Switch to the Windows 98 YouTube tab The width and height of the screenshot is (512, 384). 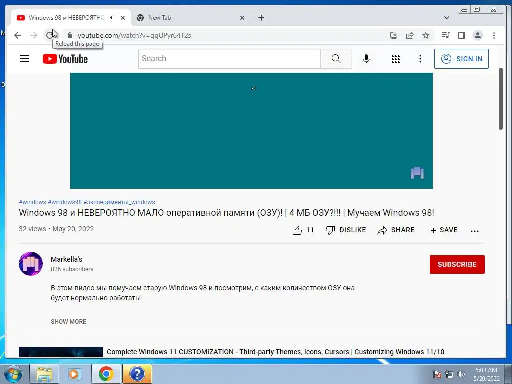66,18
